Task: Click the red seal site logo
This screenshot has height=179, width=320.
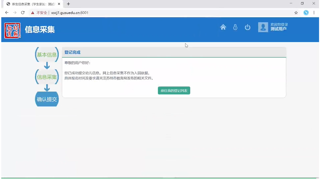Action: click(x=13, y=30)
